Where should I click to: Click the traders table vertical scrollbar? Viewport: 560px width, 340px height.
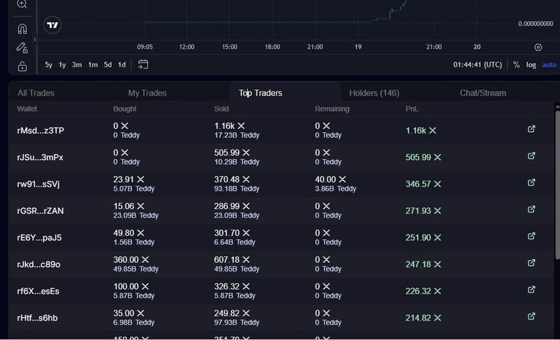click(557, 185)
